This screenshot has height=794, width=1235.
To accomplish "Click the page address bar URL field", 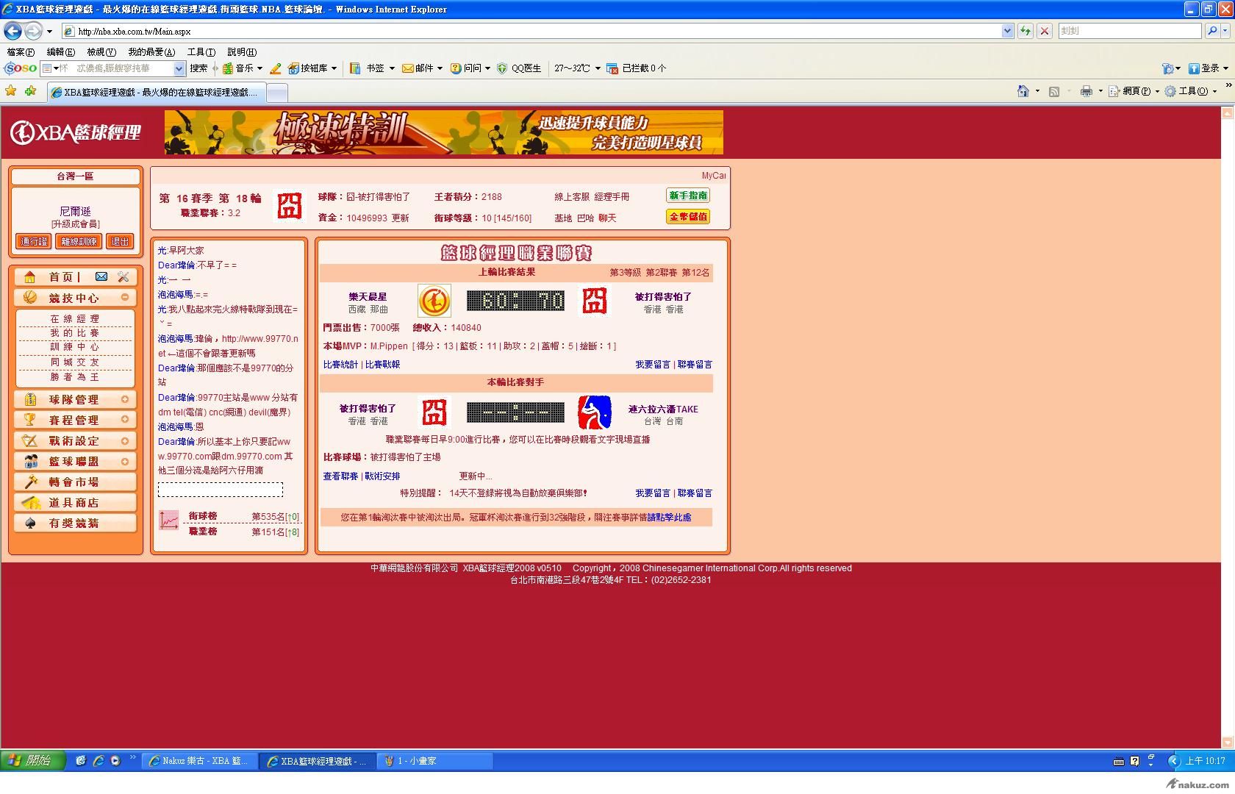I will click(531, 31).
